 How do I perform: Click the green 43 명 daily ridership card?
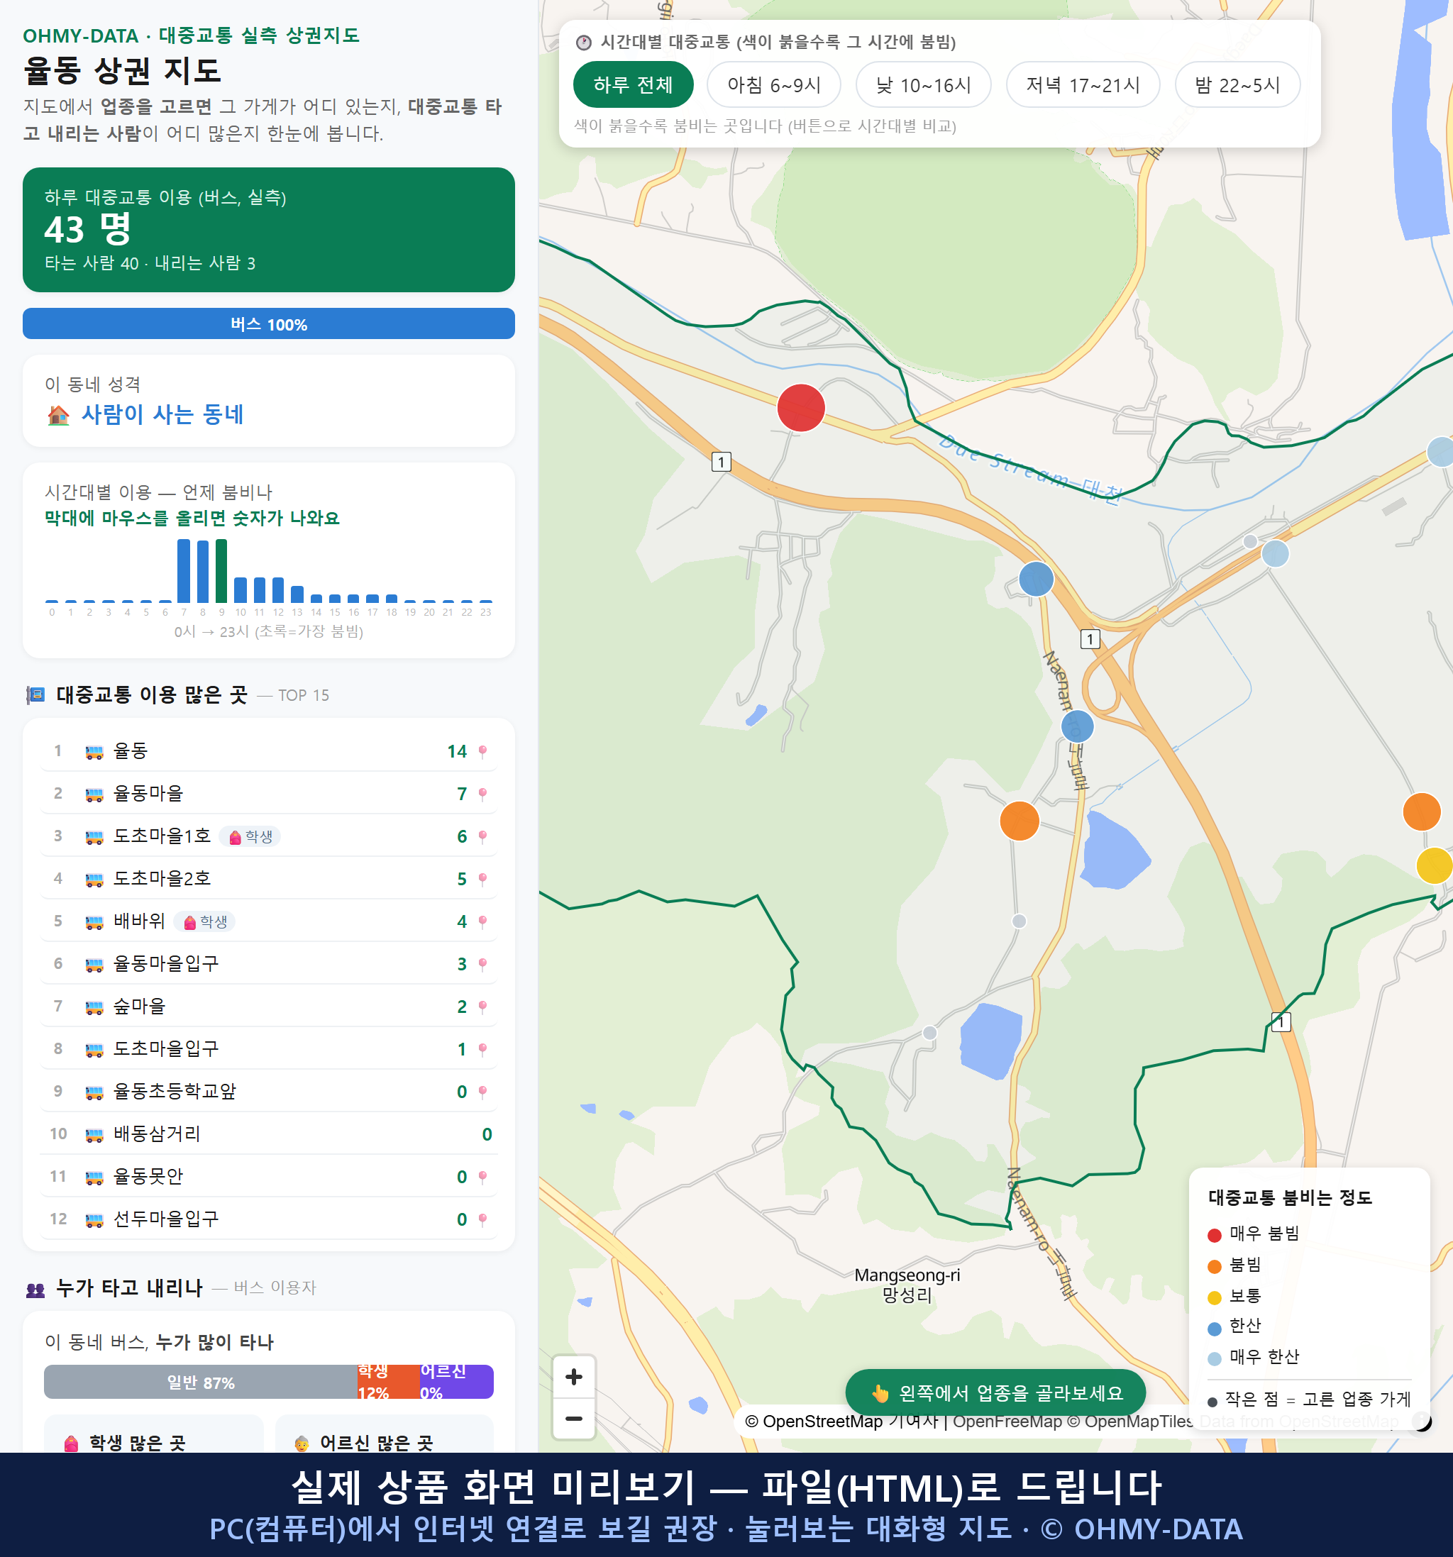(269, 230)
